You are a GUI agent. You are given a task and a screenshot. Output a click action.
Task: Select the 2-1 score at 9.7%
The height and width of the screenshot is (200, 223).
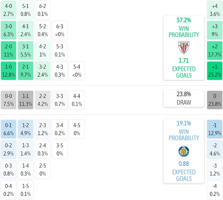[x=26, y=71]
